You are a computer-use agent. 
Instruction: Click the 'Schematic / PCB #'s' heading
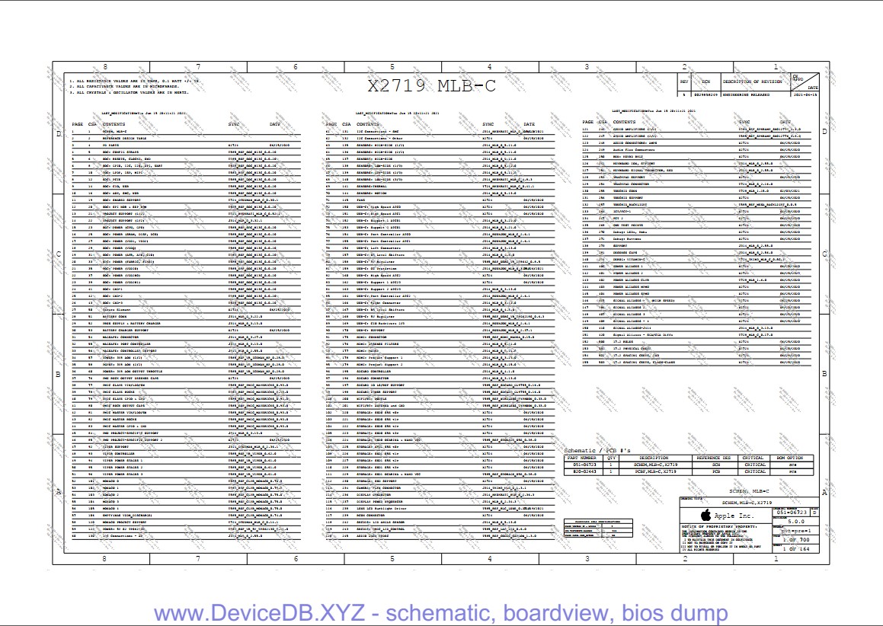[598, 451]
